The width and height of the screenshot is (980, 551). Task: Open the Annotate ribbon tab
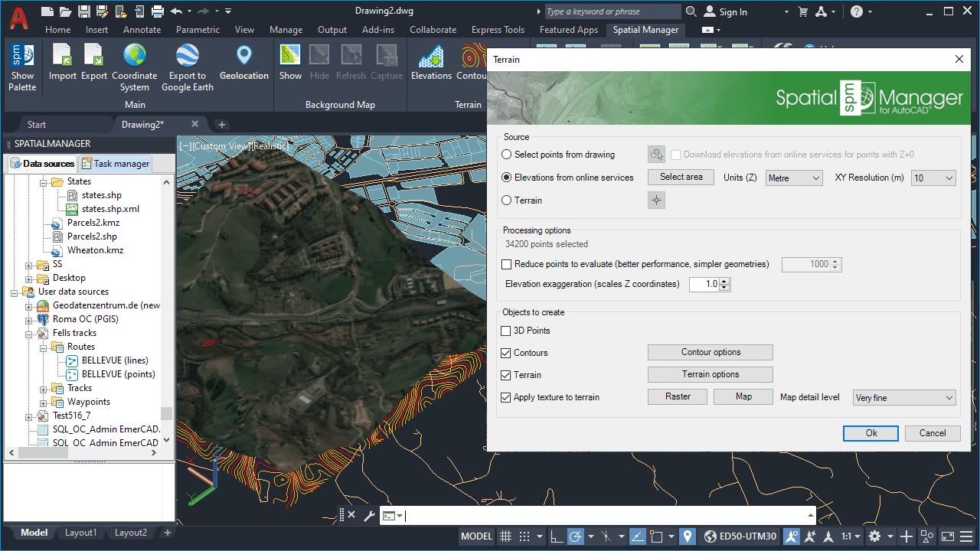coord(142,30)
